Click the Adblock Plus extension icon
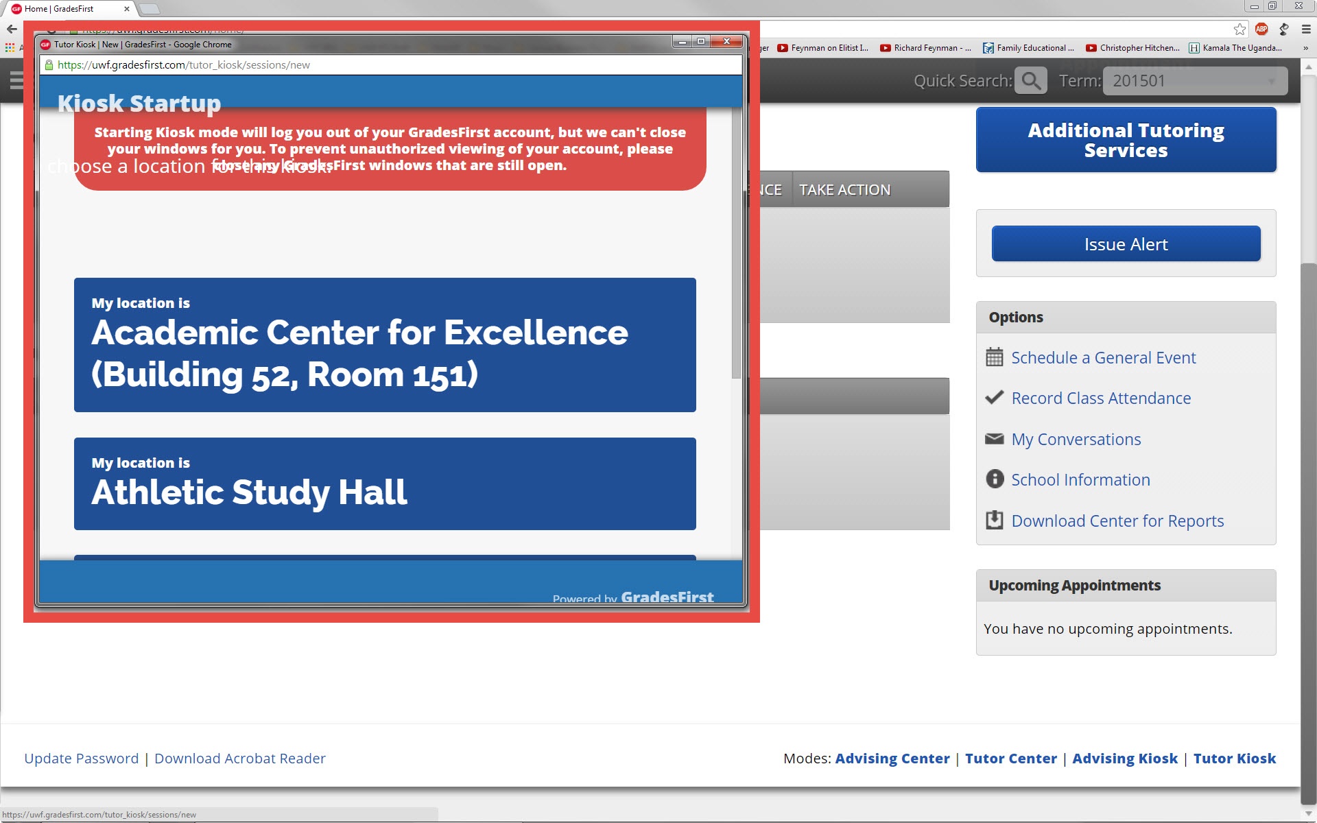This screenshot has width=1317, height=823. [1261, 29]
